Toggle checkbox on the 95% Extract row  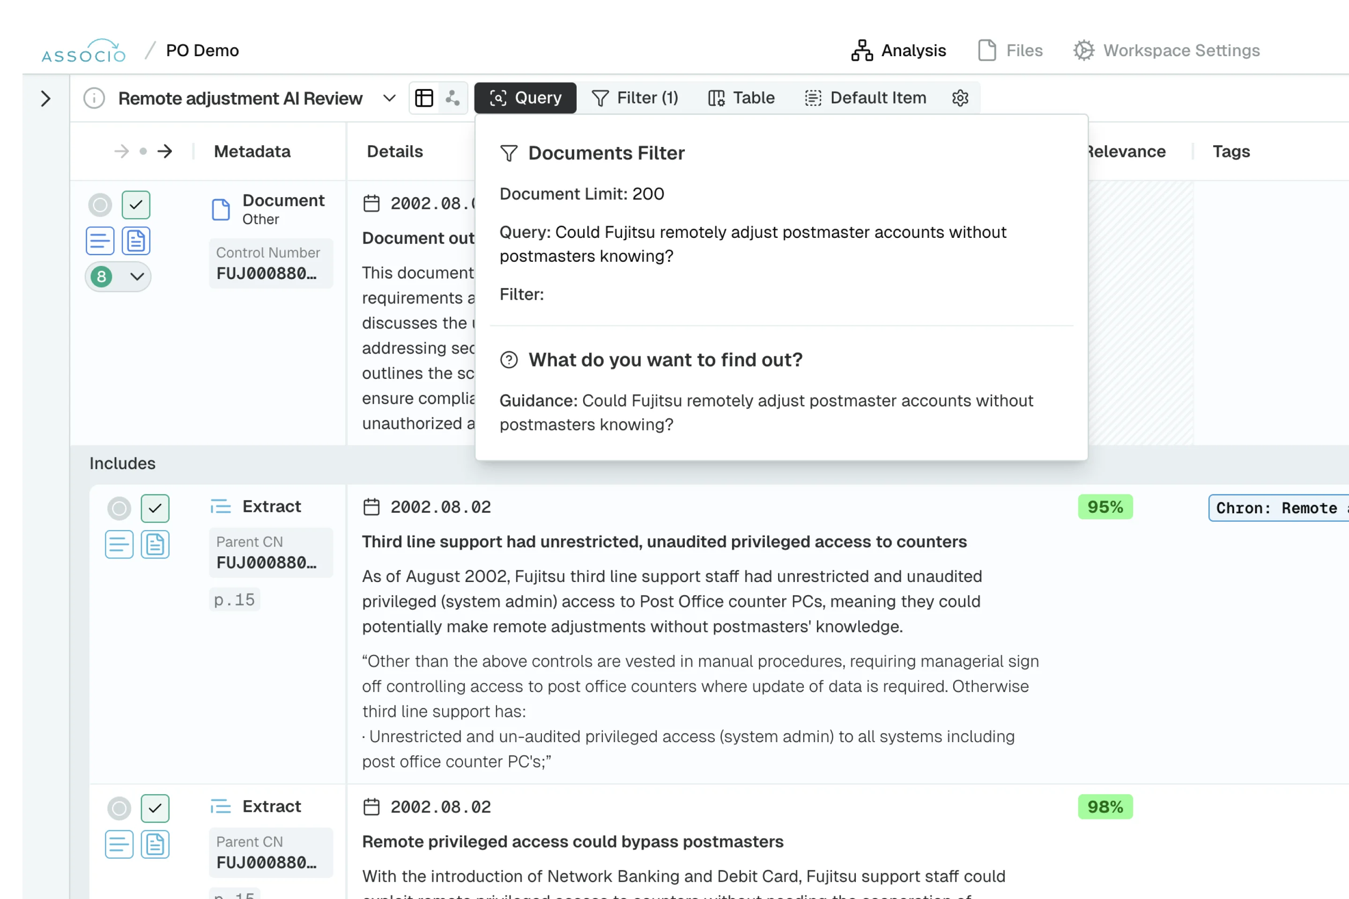(x=155, y=508)
